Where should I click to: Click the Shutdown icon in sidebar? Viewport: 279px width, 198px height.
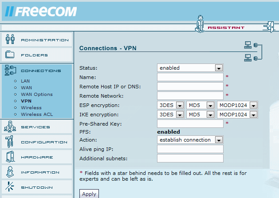pos(10,187)
